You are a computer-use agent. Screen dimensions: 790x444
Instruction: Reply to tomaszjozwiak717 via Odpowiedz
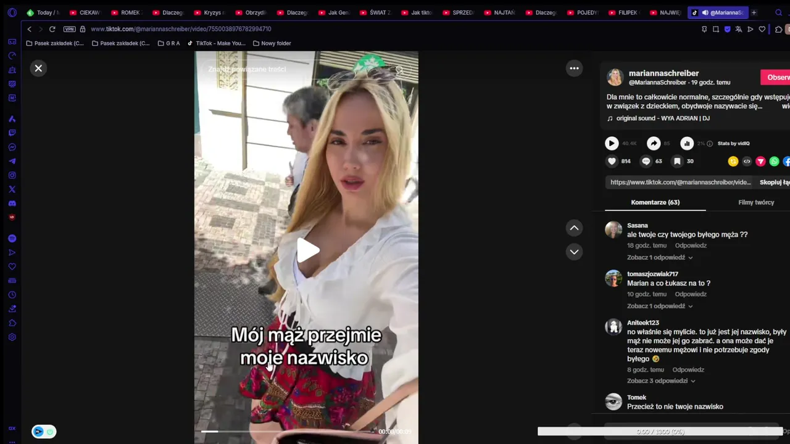point(691,294)
